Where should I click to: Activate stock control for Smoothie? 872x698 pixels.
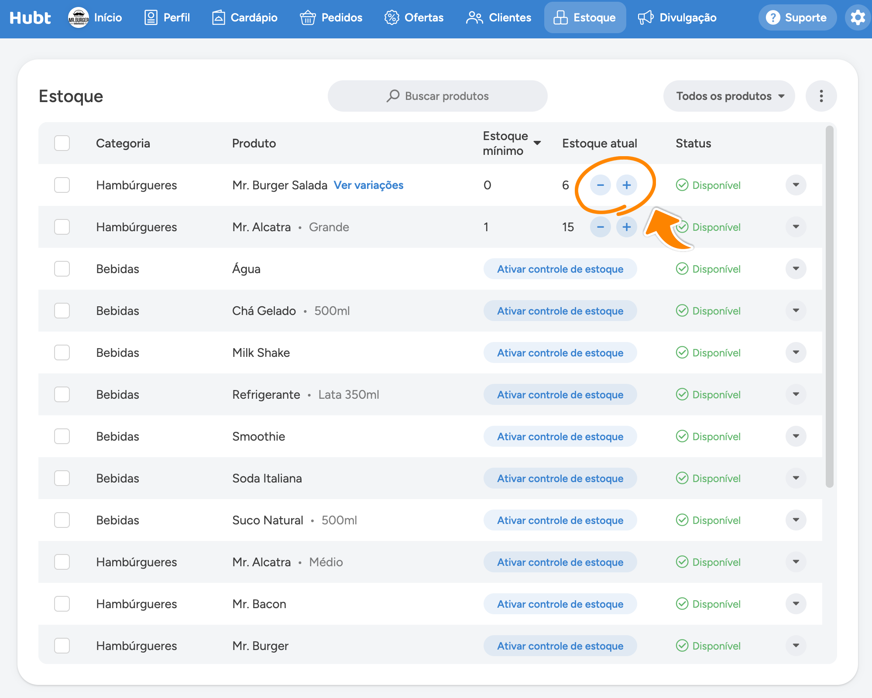tap(560, 436)
